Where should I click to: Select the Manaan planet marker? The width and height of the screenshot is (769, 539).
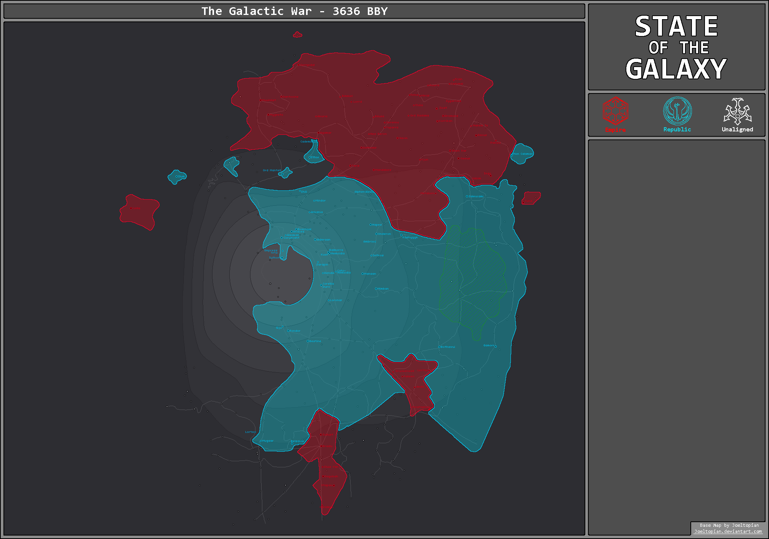coord(362,274)
